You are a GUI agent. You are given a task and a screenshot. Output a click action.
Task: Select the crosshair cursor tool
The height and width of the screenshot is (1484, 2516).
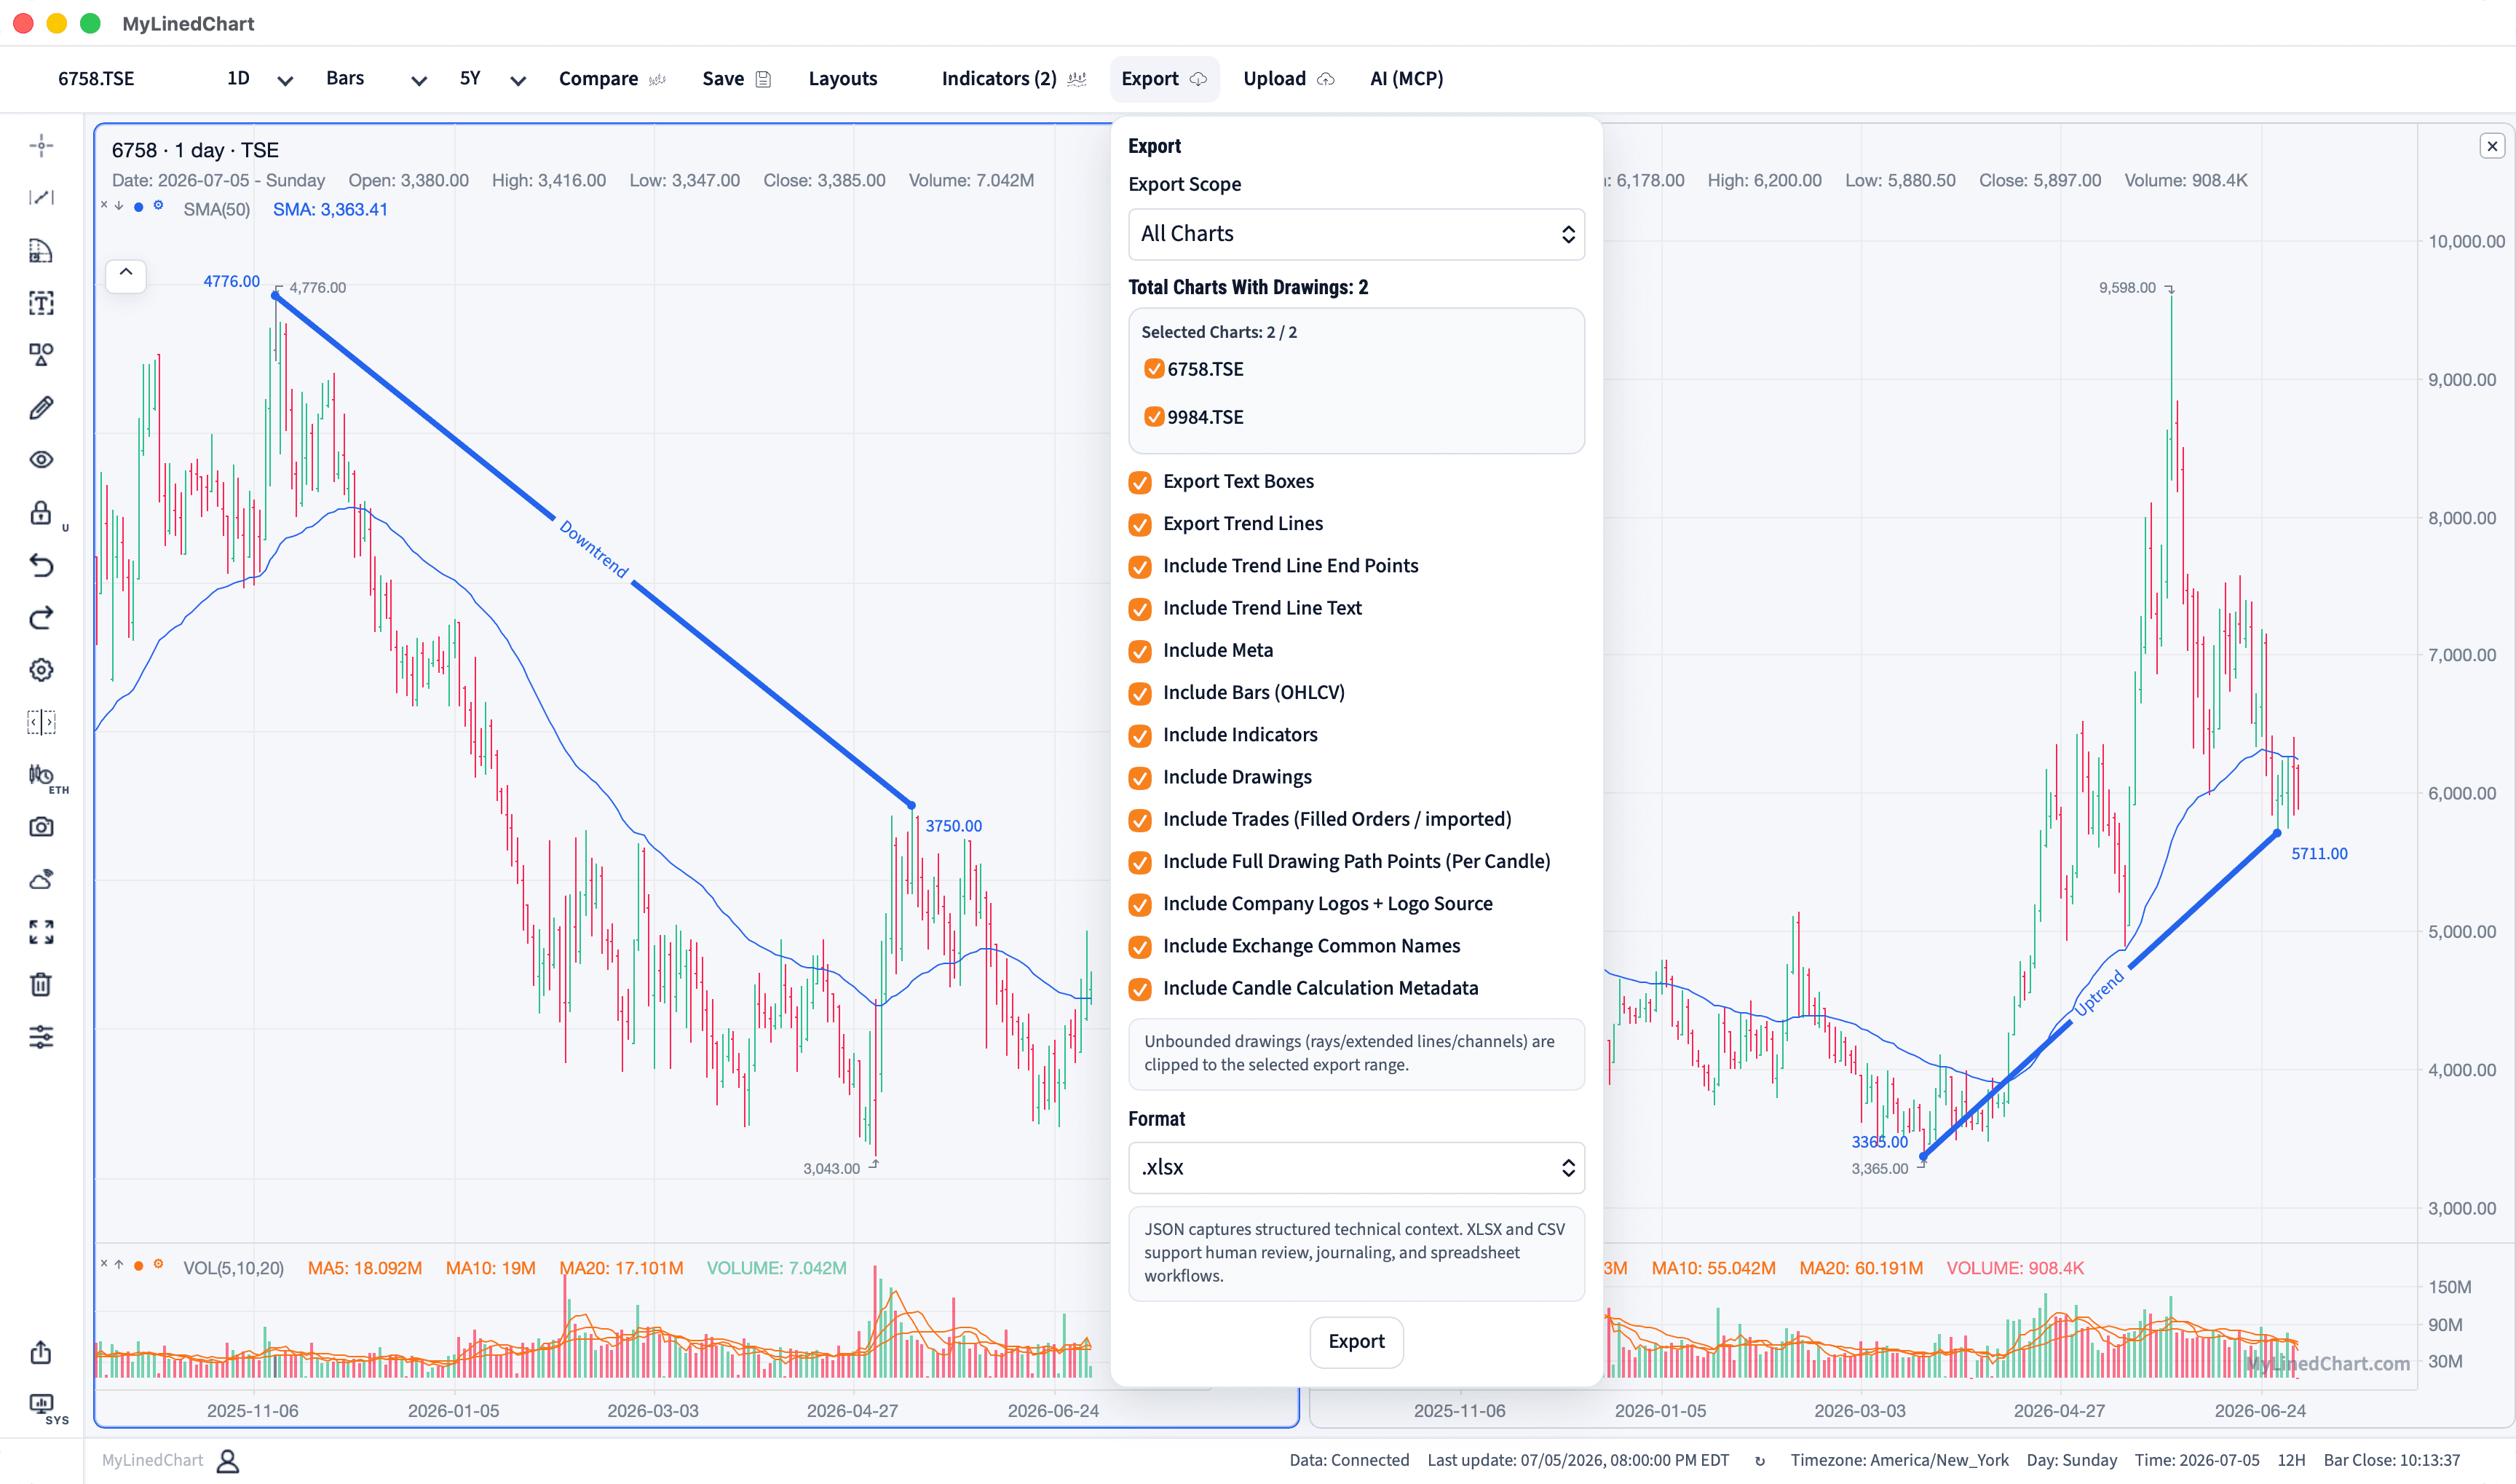41,146
